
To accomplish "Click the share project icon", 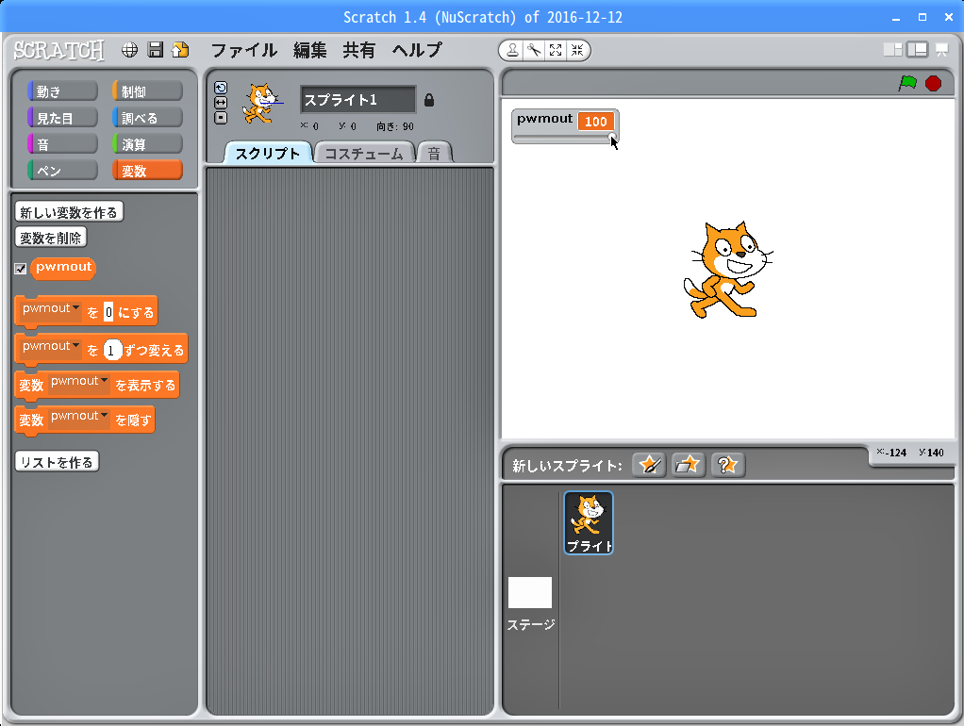I will 180,50.
